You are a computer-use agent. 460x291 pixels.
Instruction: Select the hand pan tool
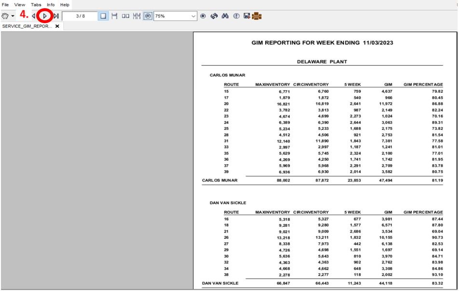(5, 16)
